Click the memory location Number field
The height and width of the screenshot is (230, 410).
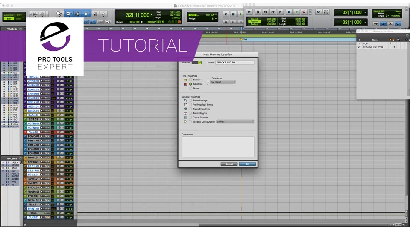[x=196, y=63]
